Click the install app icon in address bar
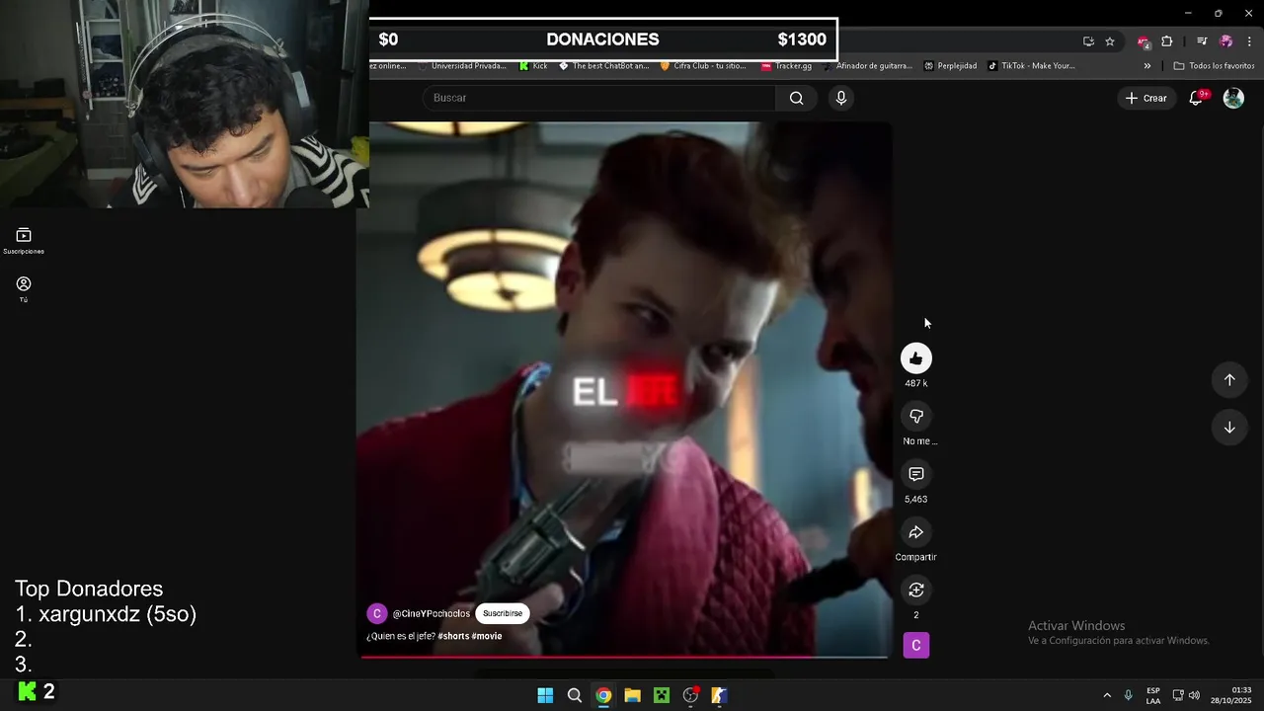 pos(1088,41)
